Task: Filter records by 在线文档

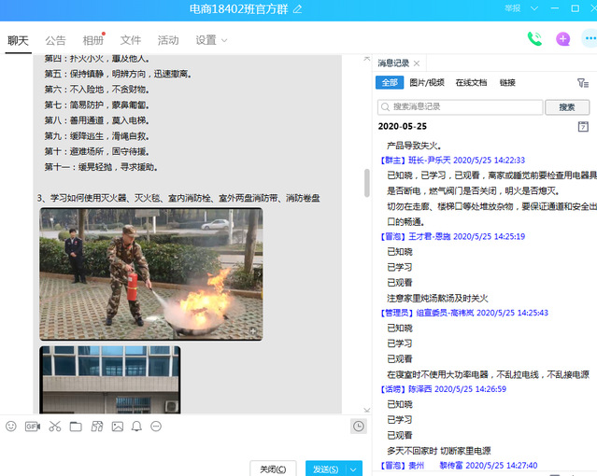Action: point(471,82)
